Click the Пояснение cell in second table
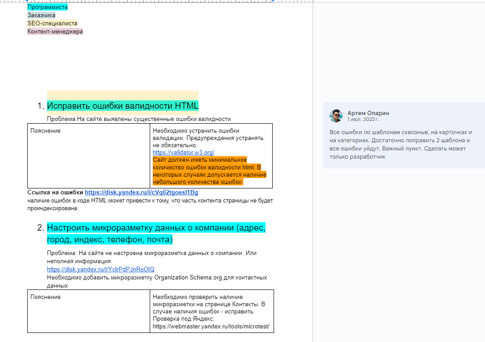Viewport: 485px width, 342px height. (89, 311)
